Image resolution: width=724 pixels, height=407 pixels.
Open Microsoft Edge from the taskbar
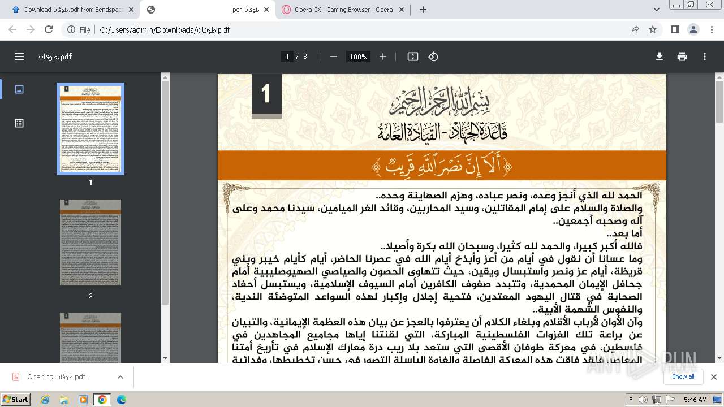121,400
